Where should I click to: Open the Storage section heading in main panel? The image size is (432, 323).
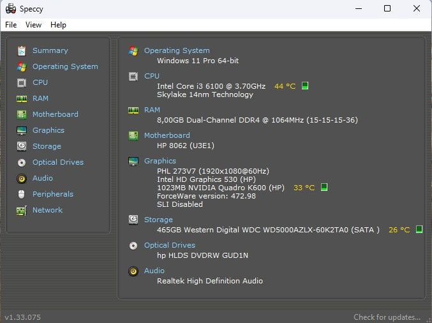click(158, 220)
